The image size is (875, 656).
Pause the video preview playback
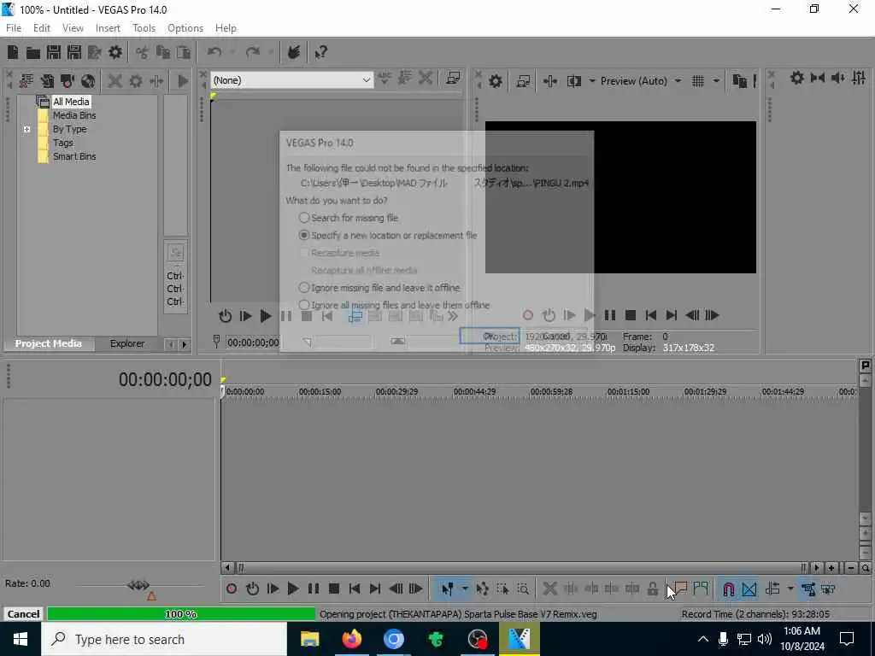pyautogui.click(x=610, y=315)
